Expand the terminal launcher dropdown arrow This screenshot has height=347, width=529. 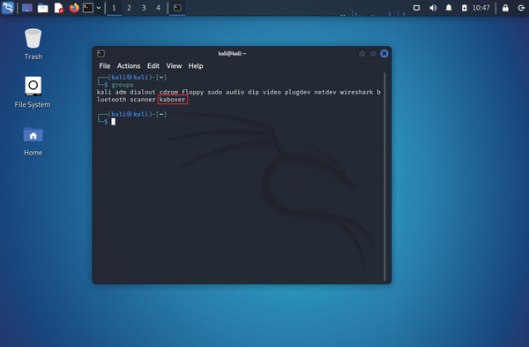(99, 8)
